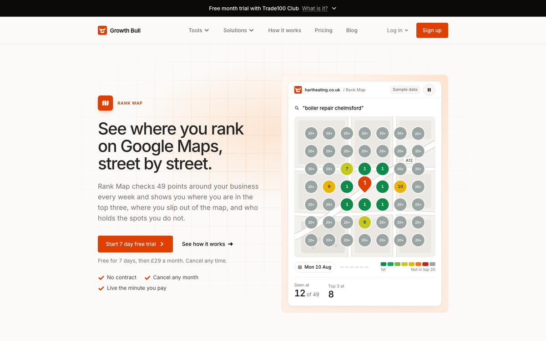Viewport: 546px width, 341px height.
Task: Expand the Log in dropdown
Action: click(x=398, y=30)
